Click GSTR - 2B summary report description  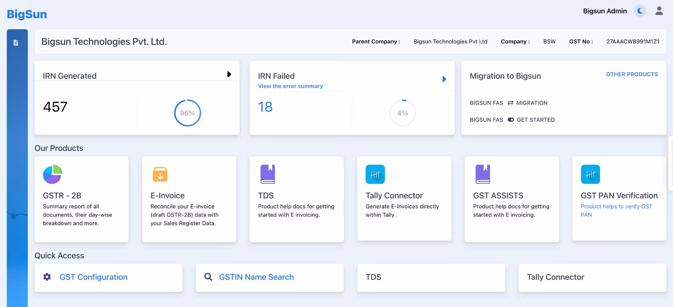[x=78, y=215]
